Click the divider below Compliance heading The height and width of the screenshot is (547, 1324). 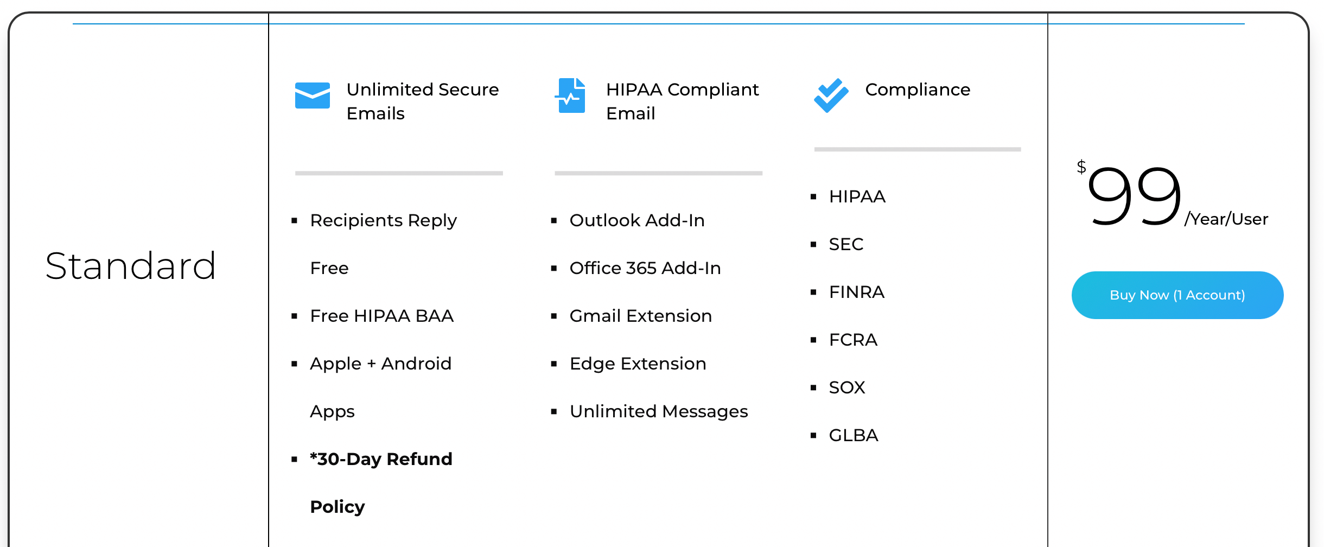pos(917,148)
